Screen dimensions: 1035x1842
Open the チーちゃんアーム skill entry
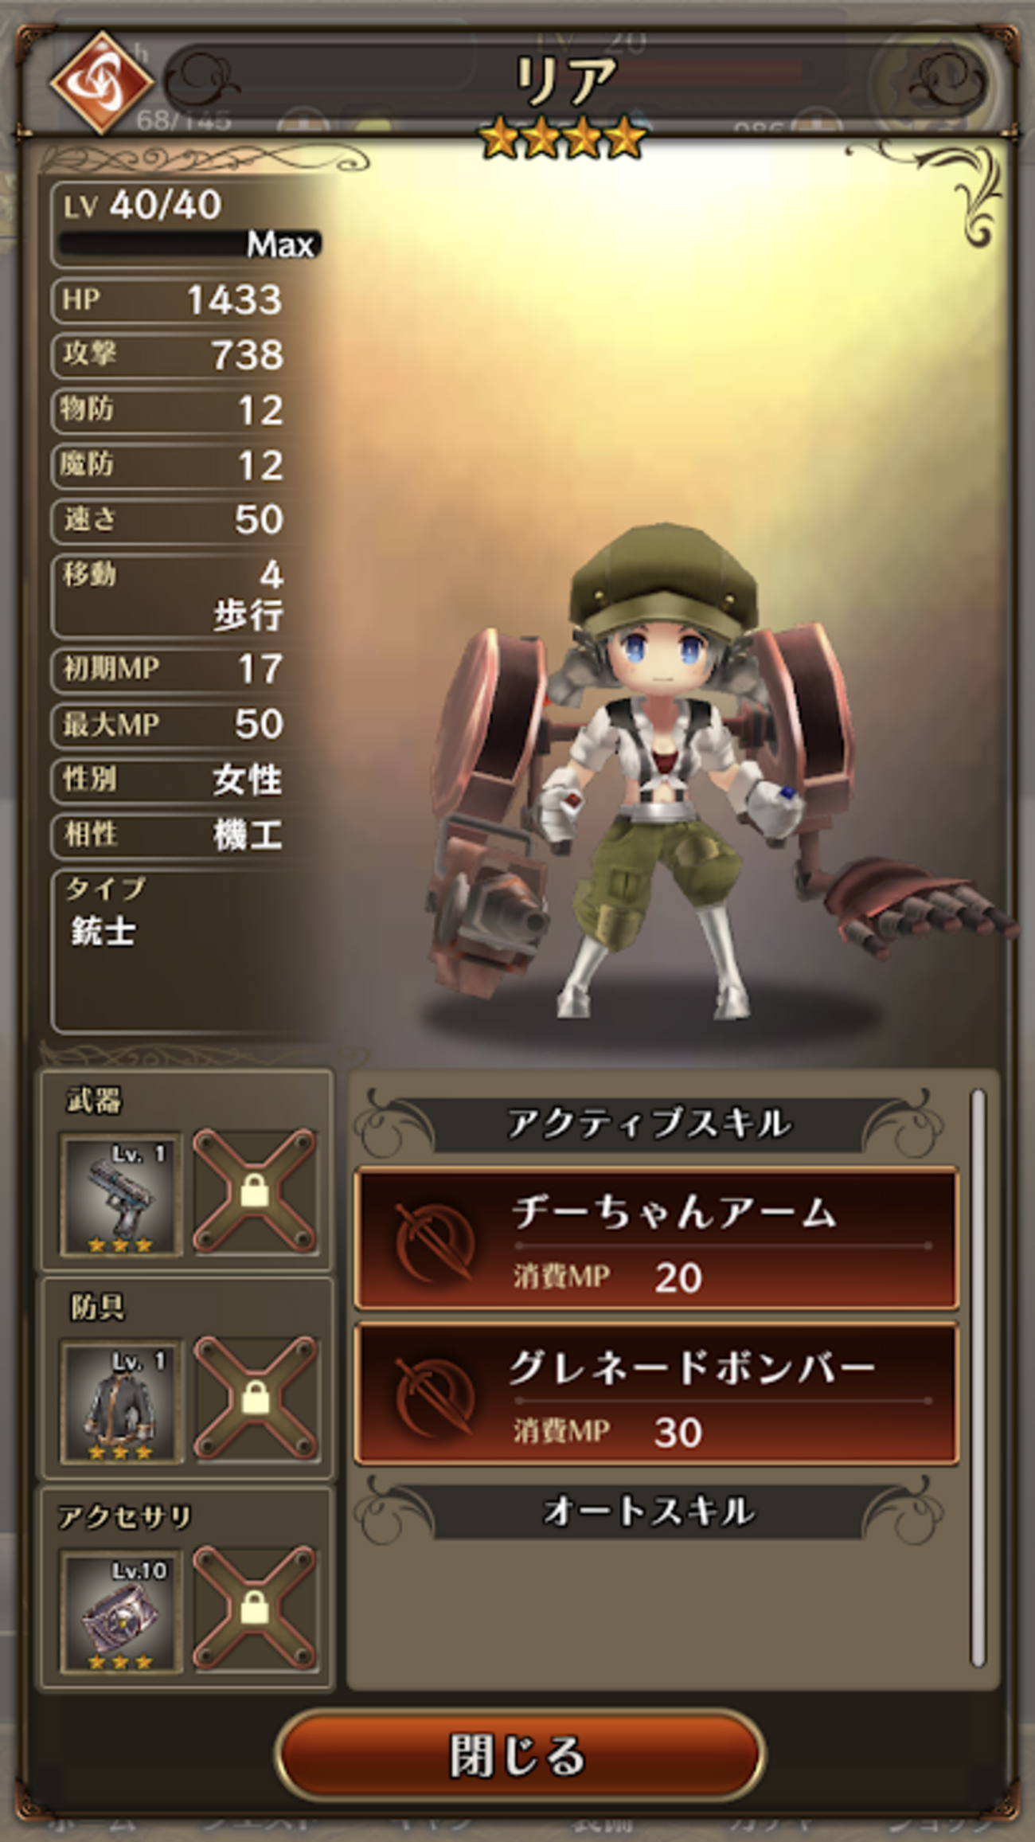656,1239
